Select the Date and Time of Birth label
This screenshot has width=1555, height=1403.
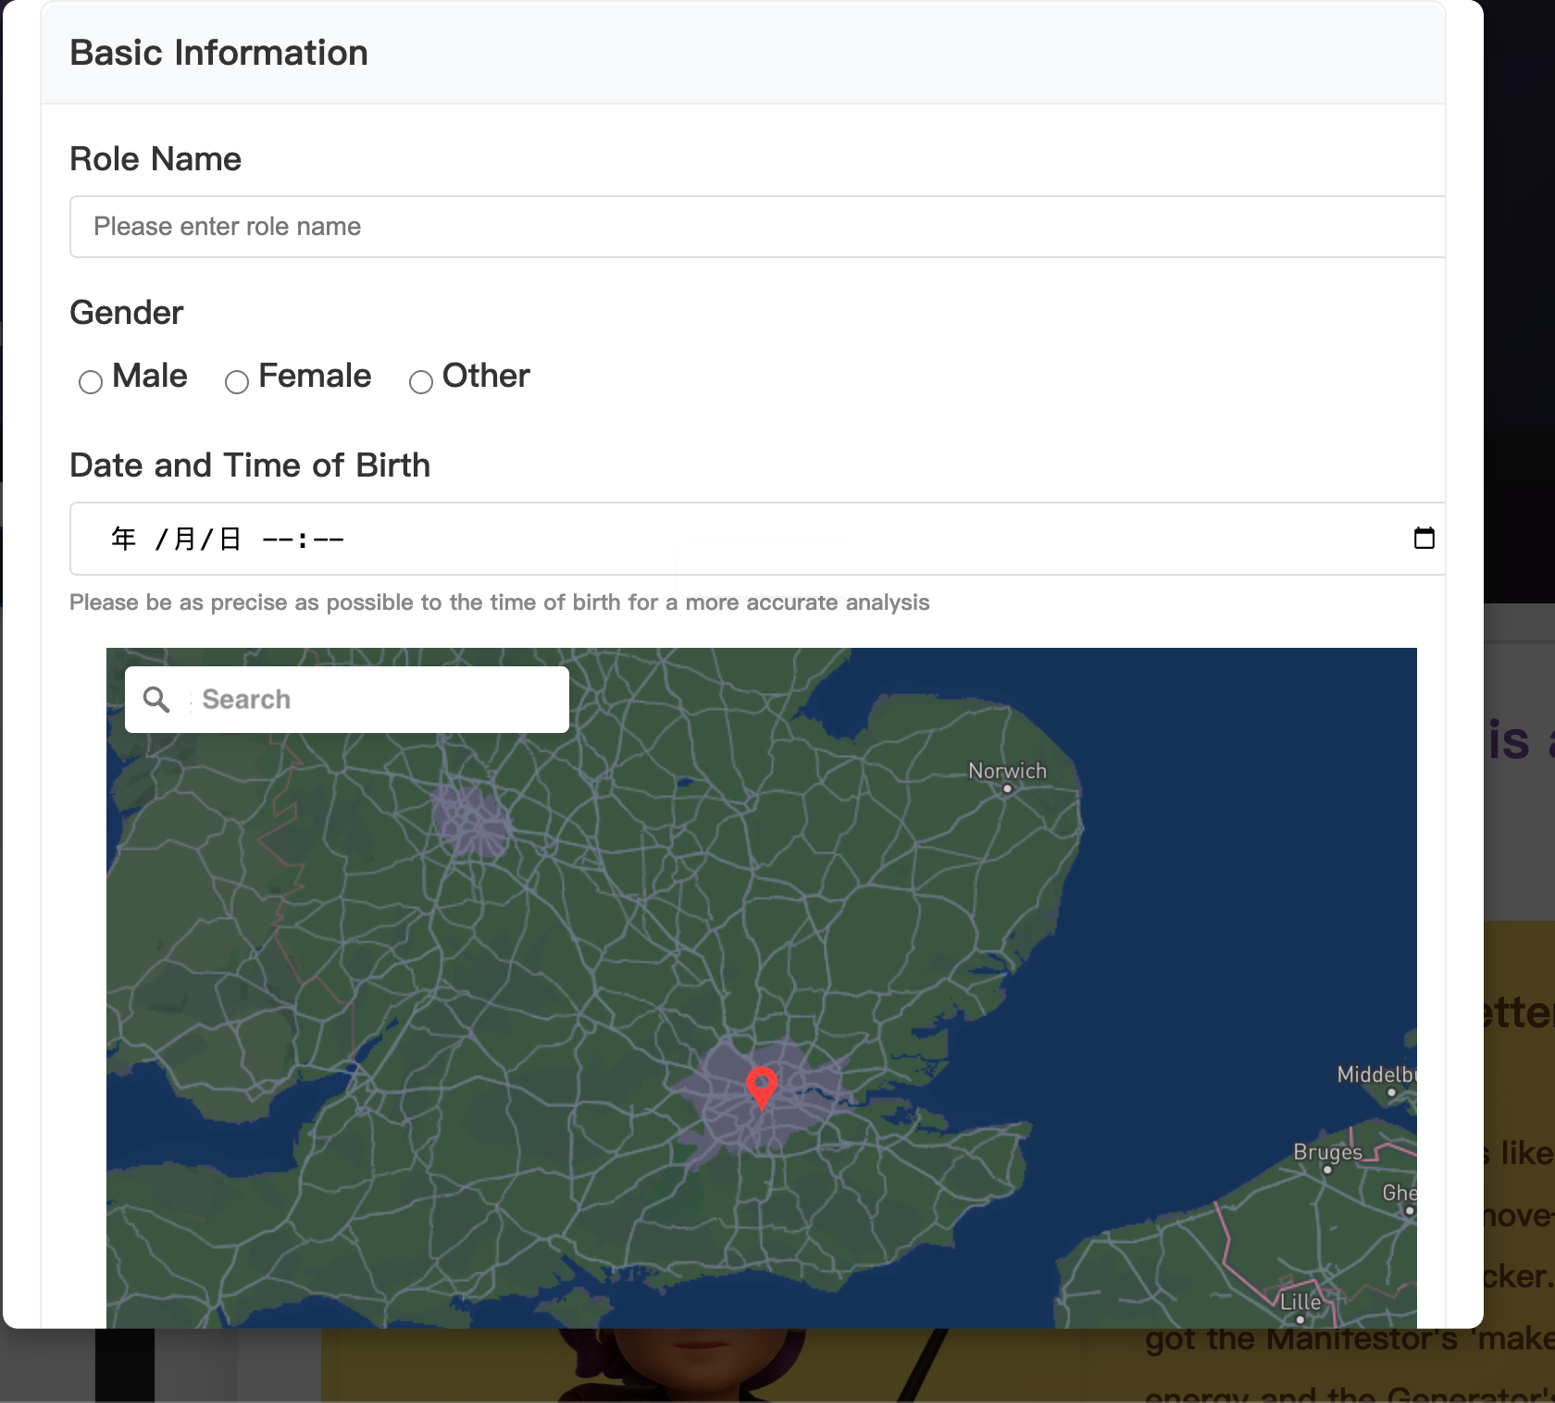(250, 466)
